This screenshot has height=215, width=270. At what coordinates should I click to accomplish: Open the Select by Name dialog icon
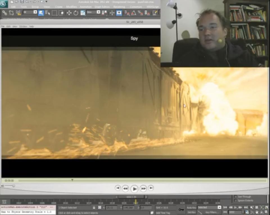pyautogui.click(x=48, y=13)
